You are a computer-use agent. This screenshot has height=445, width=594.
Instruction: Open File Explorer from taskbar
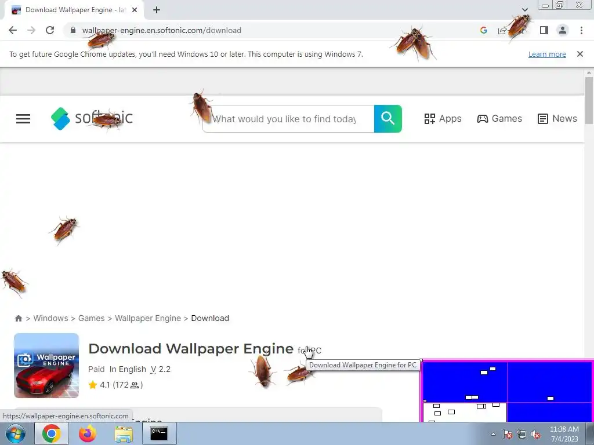tap(124, 434)
